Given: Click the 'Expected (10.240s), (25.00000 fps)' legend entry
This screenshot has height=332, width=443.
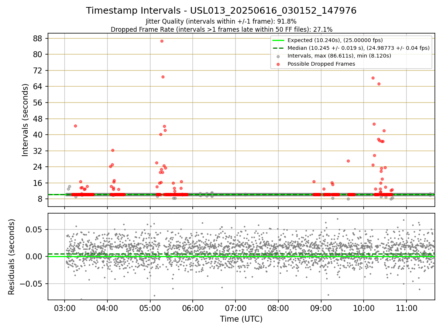Looking at the screenshot, I should click(335, 40).
